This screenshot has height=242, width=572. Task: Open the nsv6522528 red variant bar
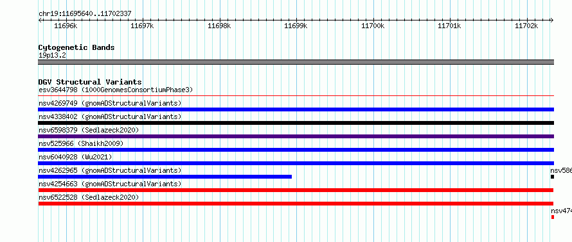pos(296,204)
